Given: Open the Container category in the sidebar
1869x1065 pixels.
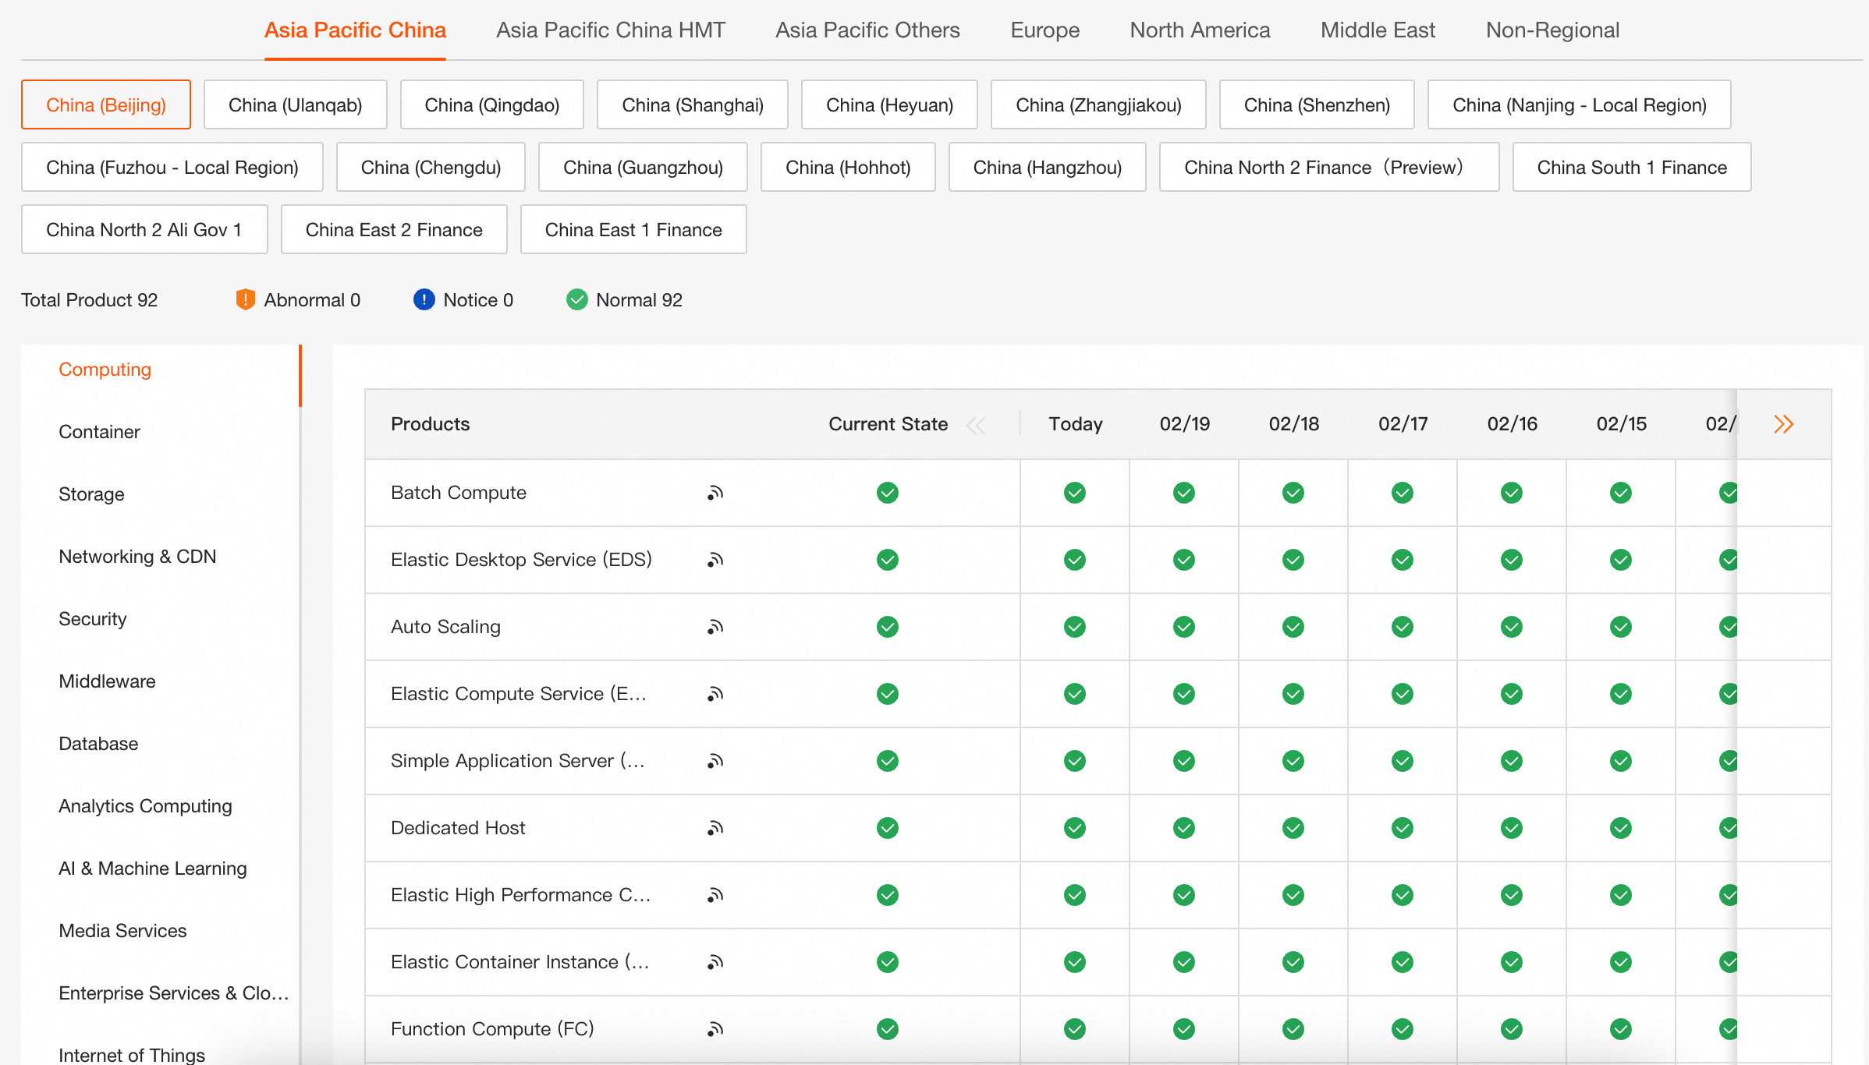Looking at the screenshot, I should pyautogui.click(x=100, y=432).
